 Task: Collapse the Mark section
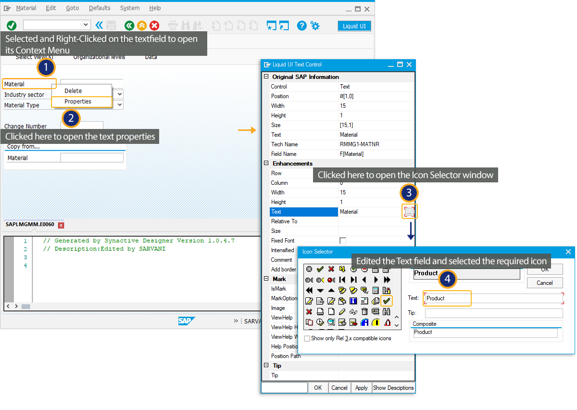coord(266,279)
